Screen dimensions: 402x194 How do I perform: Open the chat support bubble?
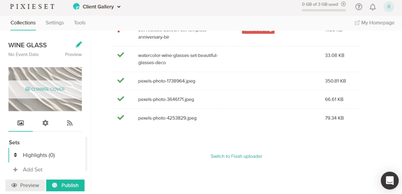[389, 180]
